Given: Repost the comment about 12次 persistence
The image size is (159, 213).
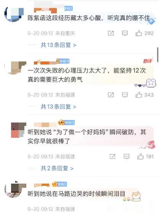Looking at the screenshot, I should (111, 95).
